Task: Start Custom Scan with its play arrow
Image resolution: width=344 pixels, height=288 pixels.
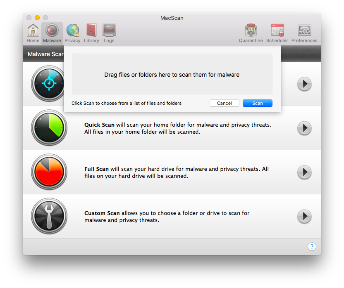Action: pyautogui.click(x=304, y=216)
